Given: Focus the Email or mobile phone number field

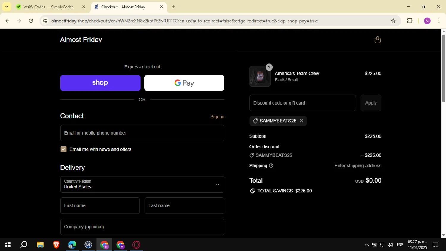Looking at the screenshot, I should tap(142, 133).
